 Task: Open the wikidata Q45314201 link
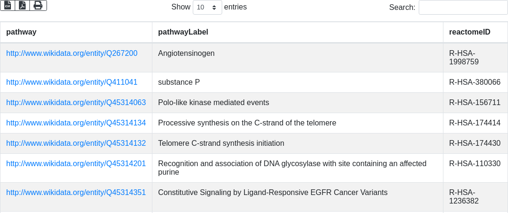coord(76,164)
